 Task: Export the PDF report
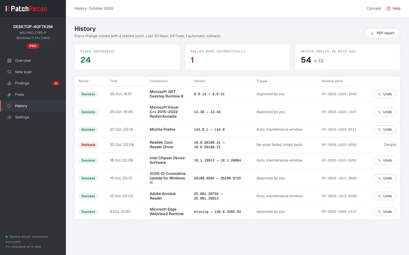point(382,33)
